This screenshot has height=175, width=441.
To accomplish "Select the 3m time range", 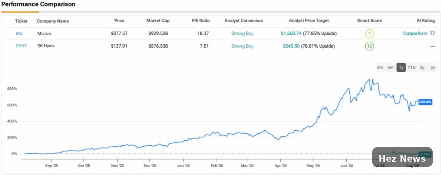I will pyautogui.click(x=380, y=68).
